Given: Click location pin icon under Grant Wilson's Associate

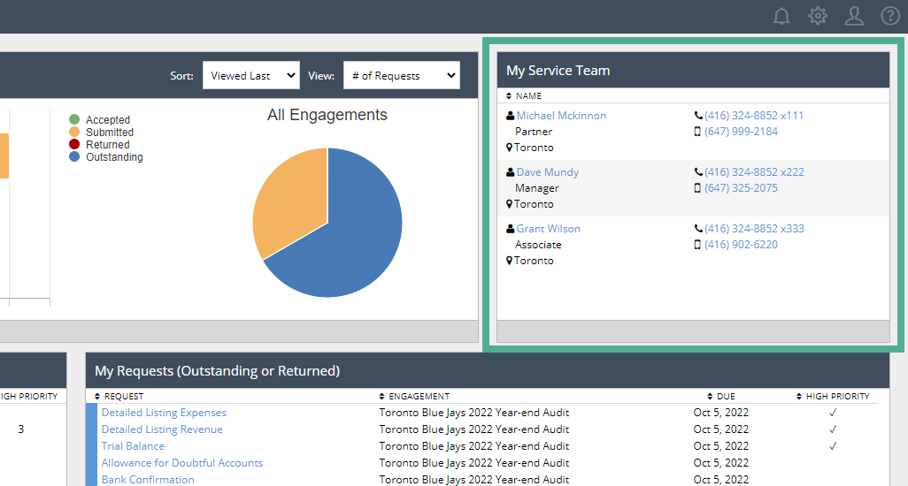Looking at the screenshot, I should (510, 261).
